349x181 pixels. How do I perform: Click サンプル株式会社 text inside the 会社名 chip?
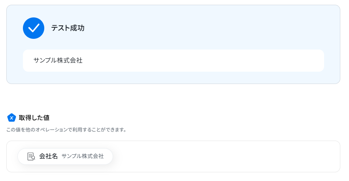(83, 156)
